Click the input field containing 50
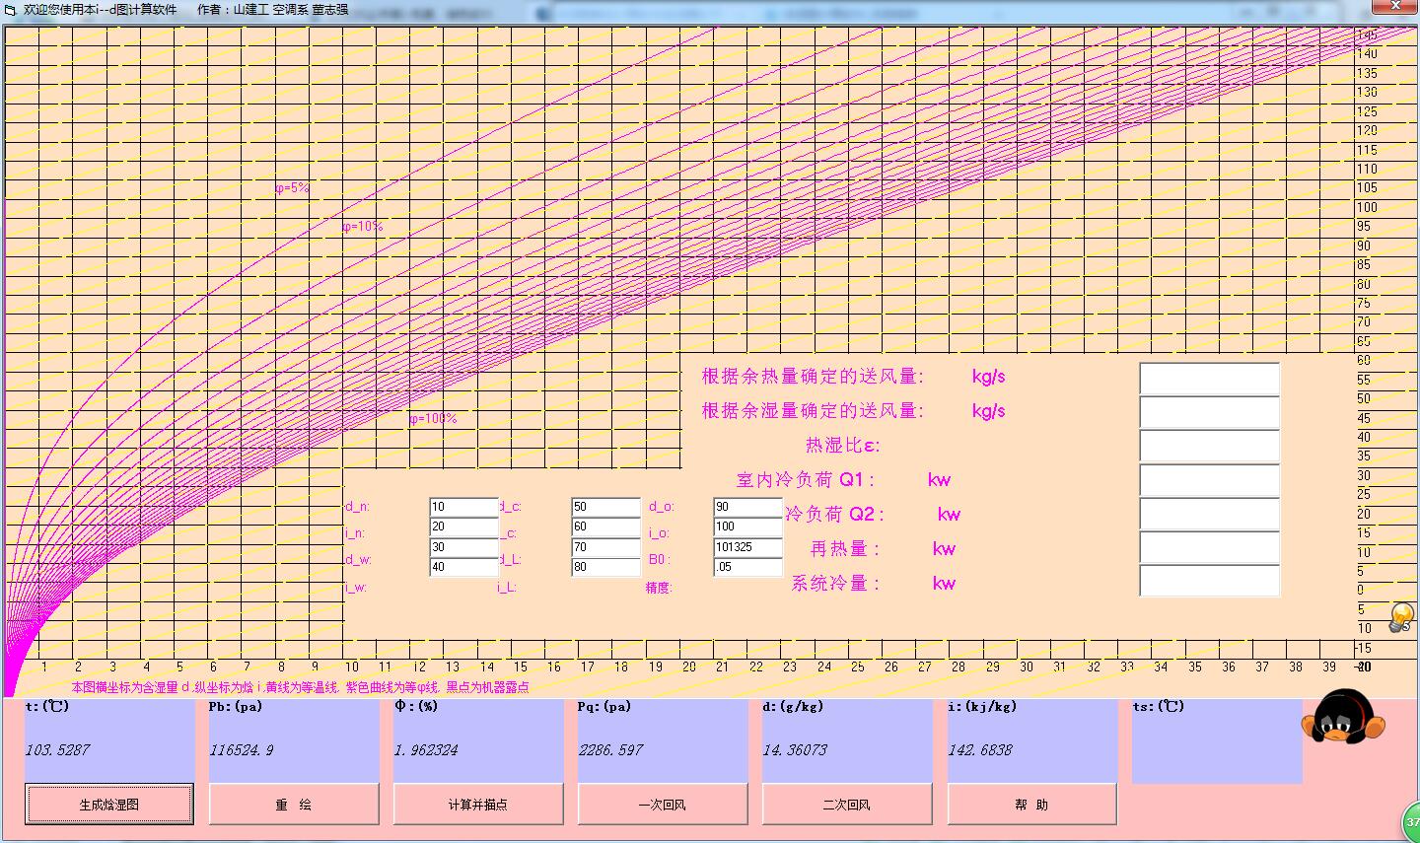 click(x=606, y=507)
